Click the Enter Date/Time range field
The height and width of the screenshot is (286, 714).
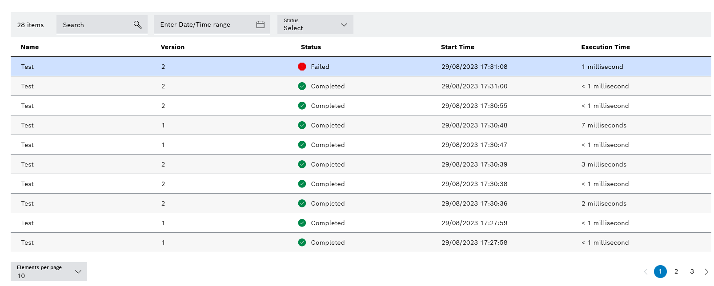pos(212,24)
